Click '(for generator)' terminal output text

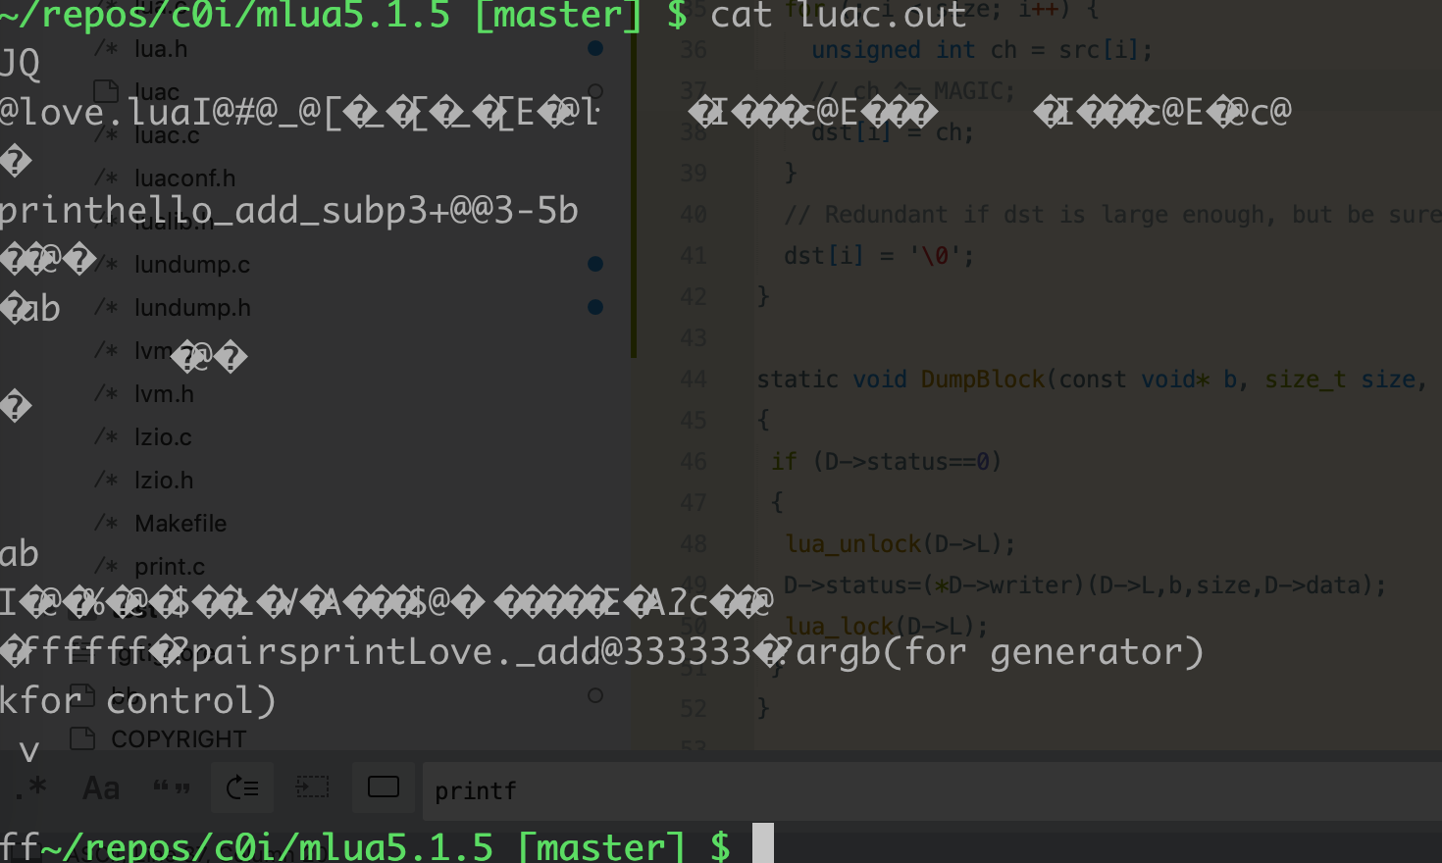pyautogui.click(x=1043, y=652)
